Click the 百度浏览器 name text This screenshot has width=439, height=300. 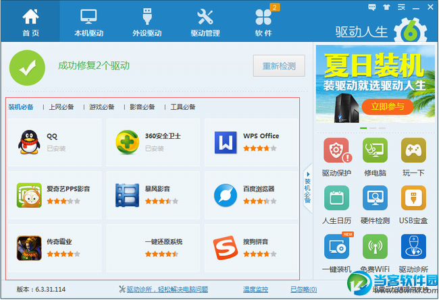coord(259,189)
